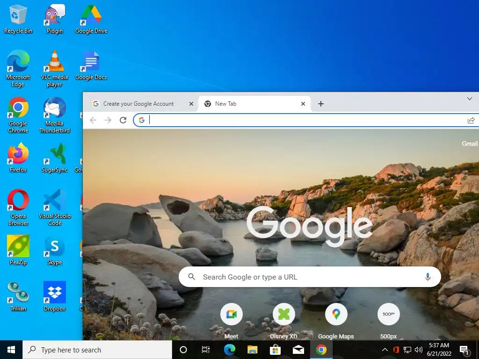The image size is (479, 359).
Task: Launch Microsoft Edge from the taskbar
Action: 229,350
